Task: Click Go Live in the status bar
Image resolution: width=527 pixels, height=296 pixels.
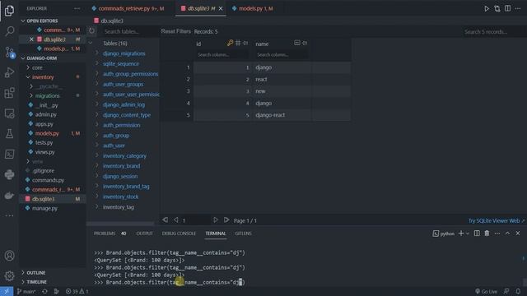Action: (x=486, y=291)
